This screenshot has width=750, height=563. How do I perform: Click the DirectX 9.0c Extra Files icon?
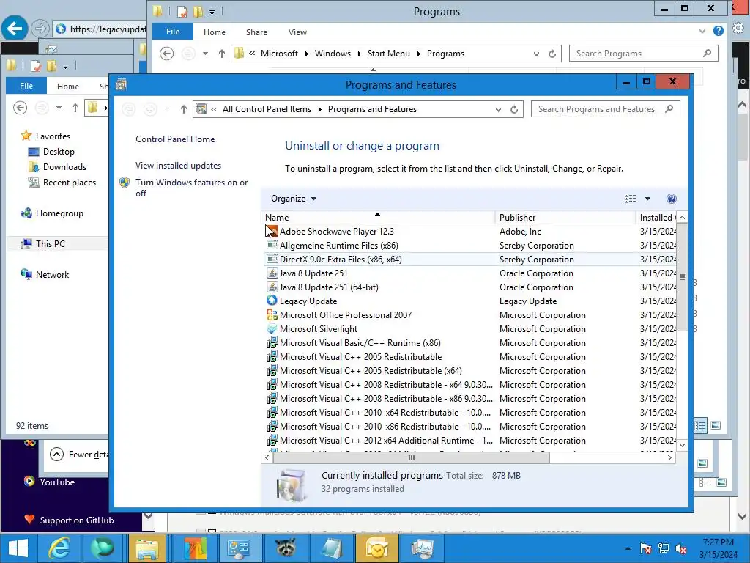click(272, 259)
